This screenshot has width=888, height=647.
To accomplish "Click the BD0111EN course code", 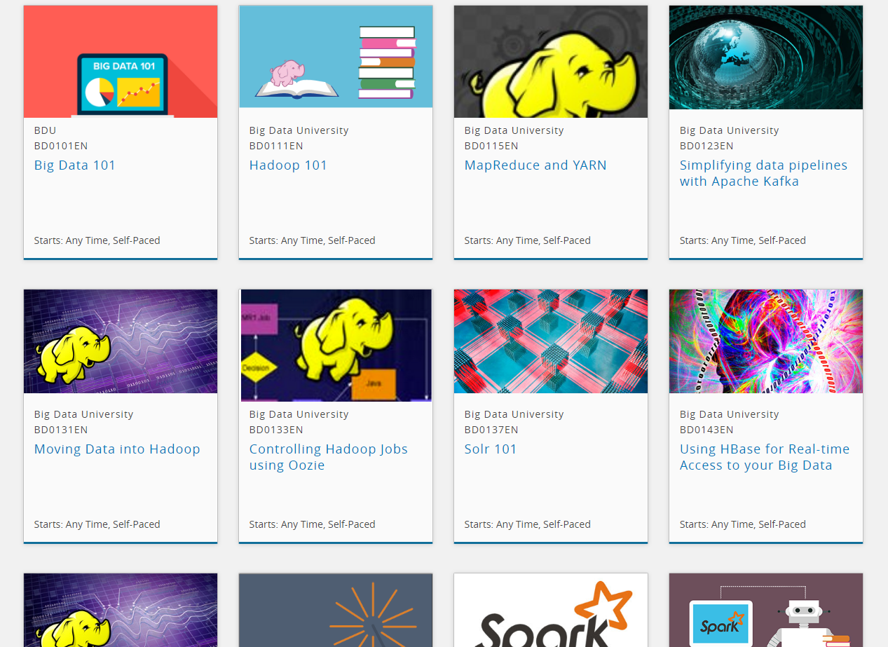I will coord(276,146).
